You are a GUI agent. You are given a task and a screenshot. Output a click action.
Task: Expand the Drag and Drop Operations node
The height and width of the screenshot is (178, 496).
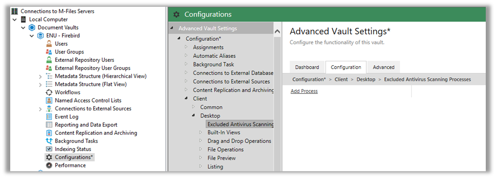[x=200, y=141]
